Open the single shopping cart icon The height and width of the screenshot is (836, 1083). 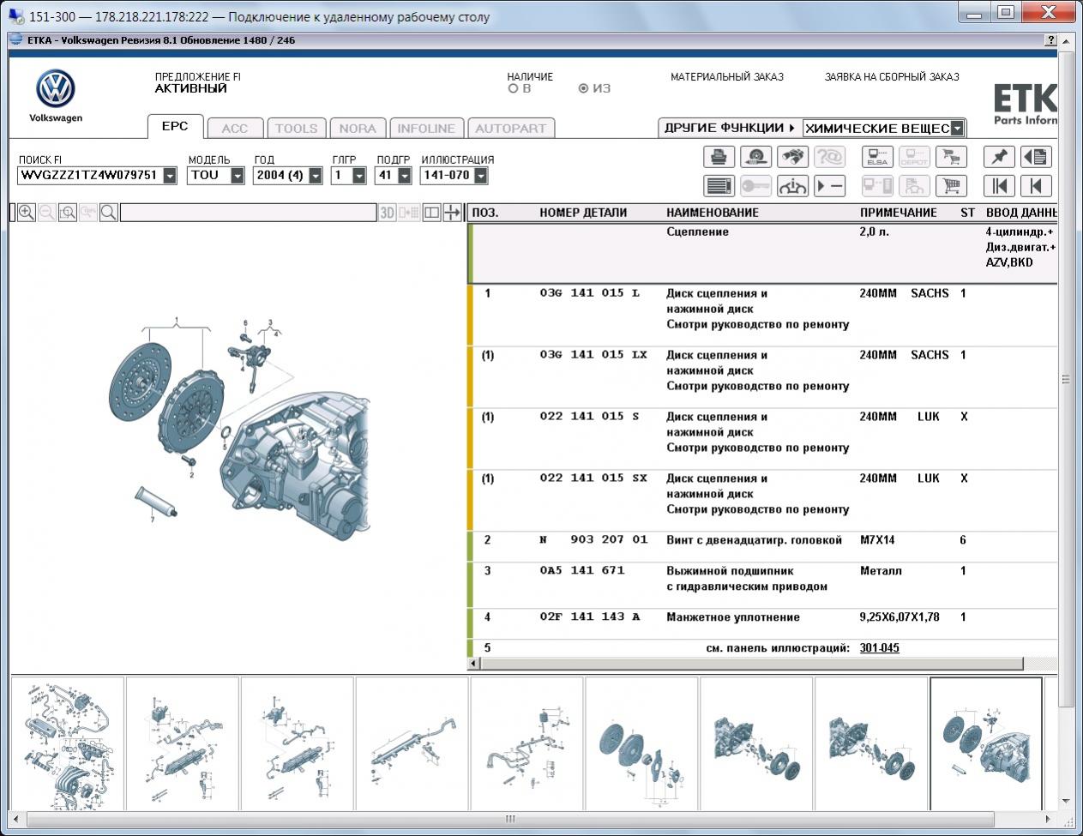pos(951,185)
